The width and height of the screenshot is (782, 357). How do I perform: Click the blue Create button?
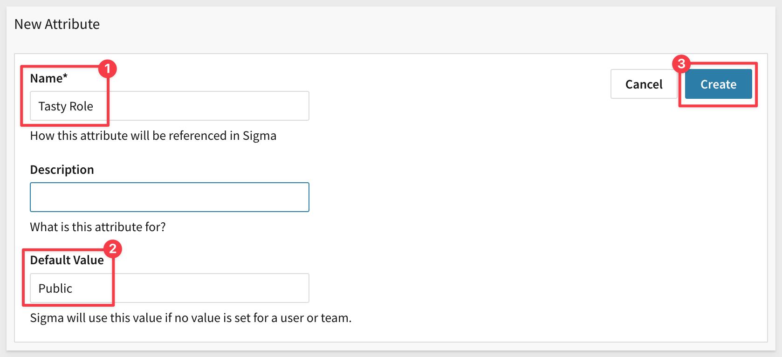(x=718, y=84)
